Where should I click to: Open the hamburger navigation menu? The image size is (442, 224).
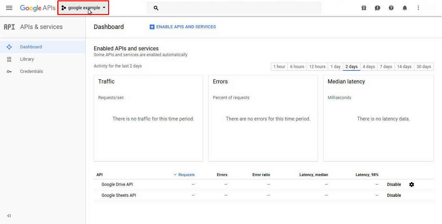(9, 8)
